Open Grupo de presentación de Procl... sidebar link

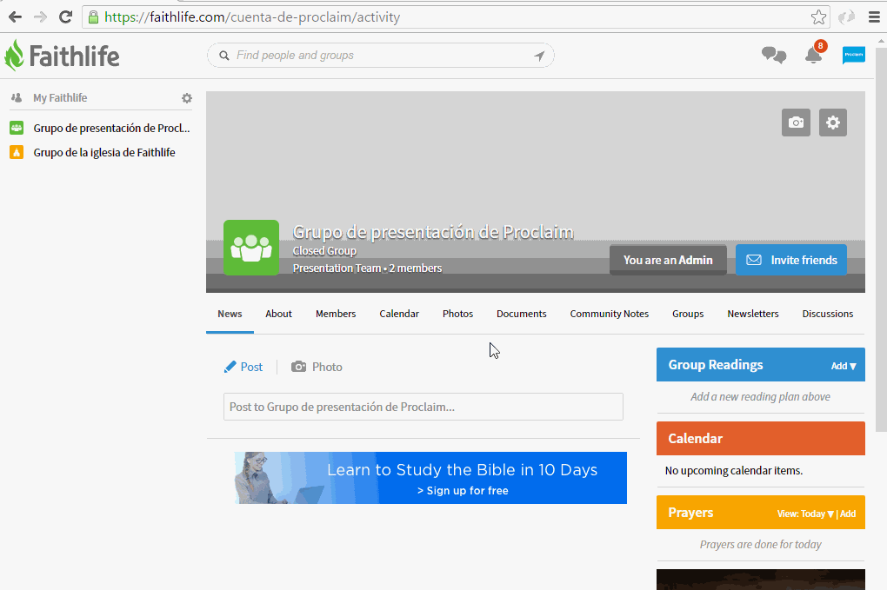tap(111, 128)
